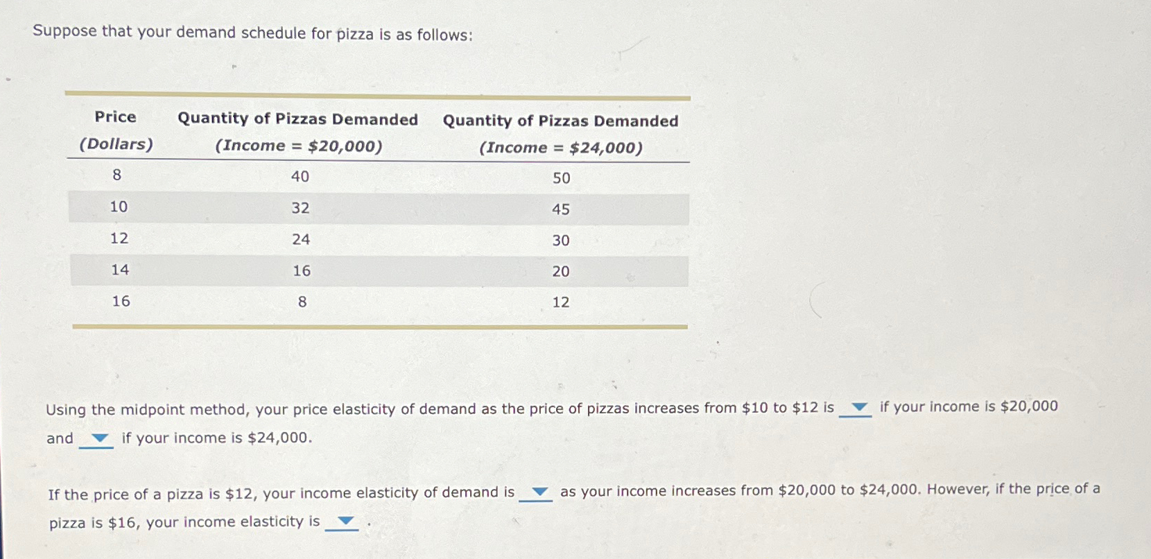Click the quantity 24 at price 12
1151x559 pixels.
[300, 239]
